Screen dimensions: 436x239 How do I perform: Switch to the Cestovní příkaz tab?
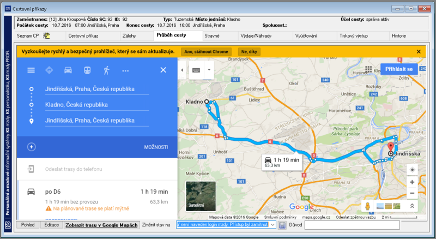[x=83, y=36]
